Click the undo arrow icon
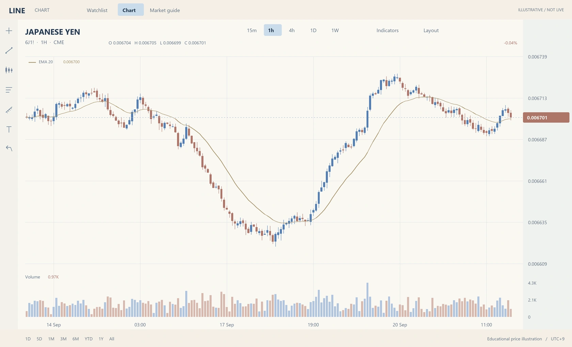 (9, 148)
